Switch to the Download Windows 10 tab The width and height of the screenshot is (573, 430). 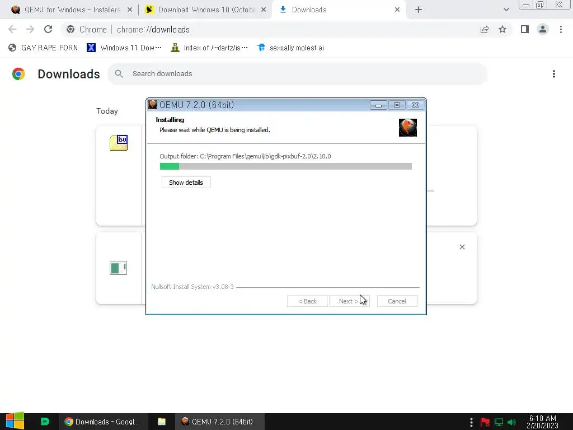coord(205,10)
